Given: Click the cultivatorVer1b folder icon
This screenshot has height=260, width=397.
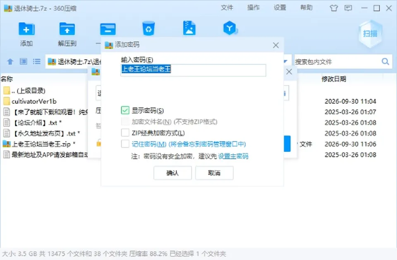Looking at the screenshot, I should coord(7,102).
